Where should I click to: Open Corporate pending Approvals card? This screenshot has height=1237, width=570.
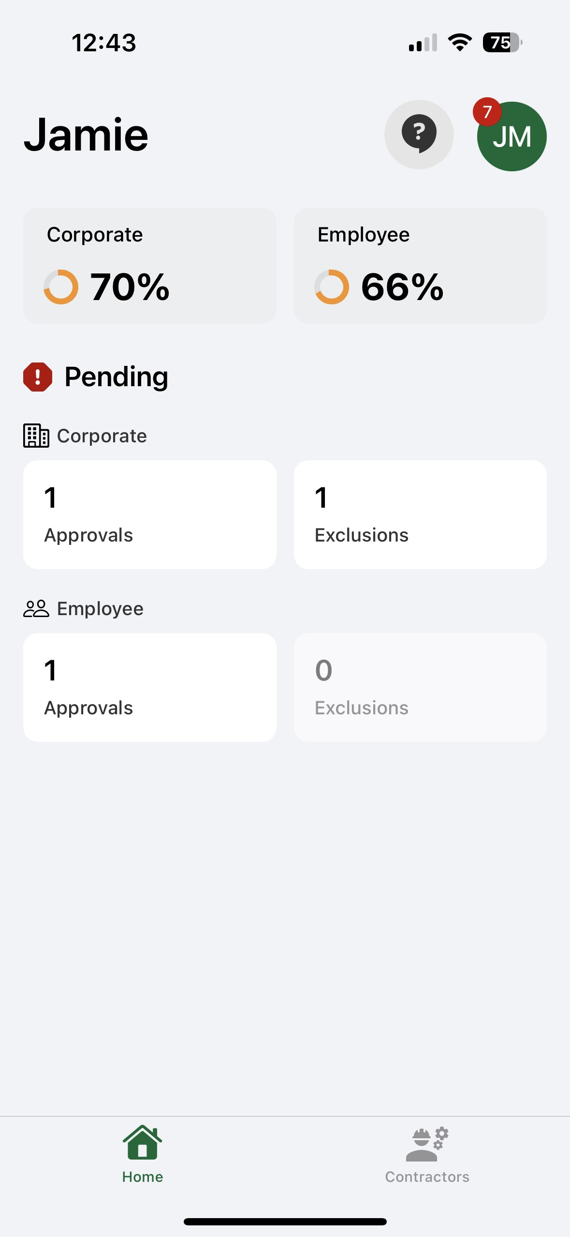[x=150, y=514]
